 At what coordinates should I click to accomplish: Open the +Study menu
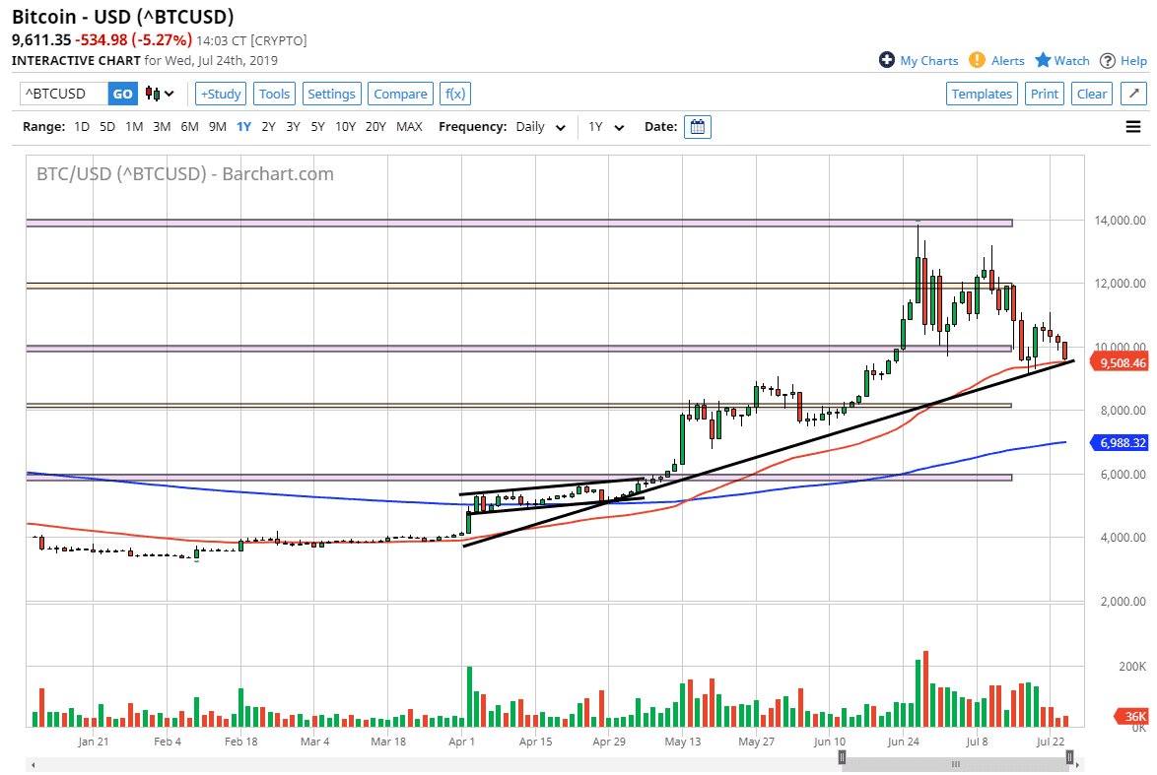click(221, 94)
